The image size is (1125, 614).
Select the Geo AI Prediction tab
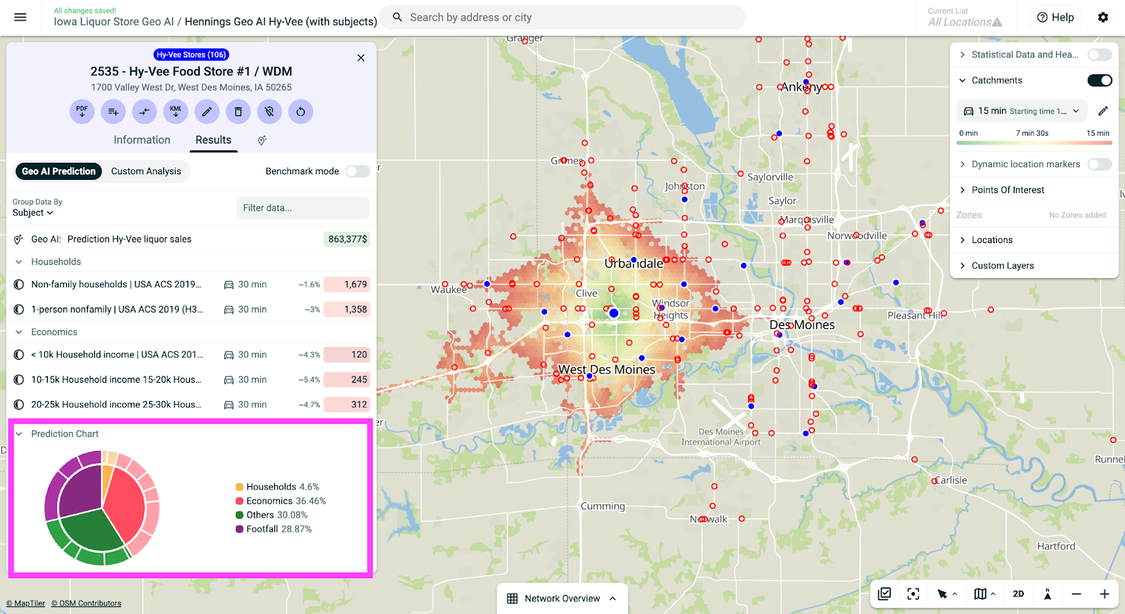[x=58, y=171]
